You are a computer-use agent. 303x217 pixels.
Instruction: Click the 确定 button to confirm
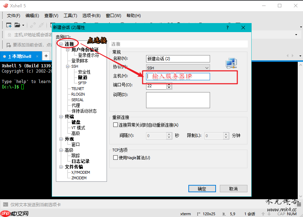pyautogui.click(x=202, y=188)
